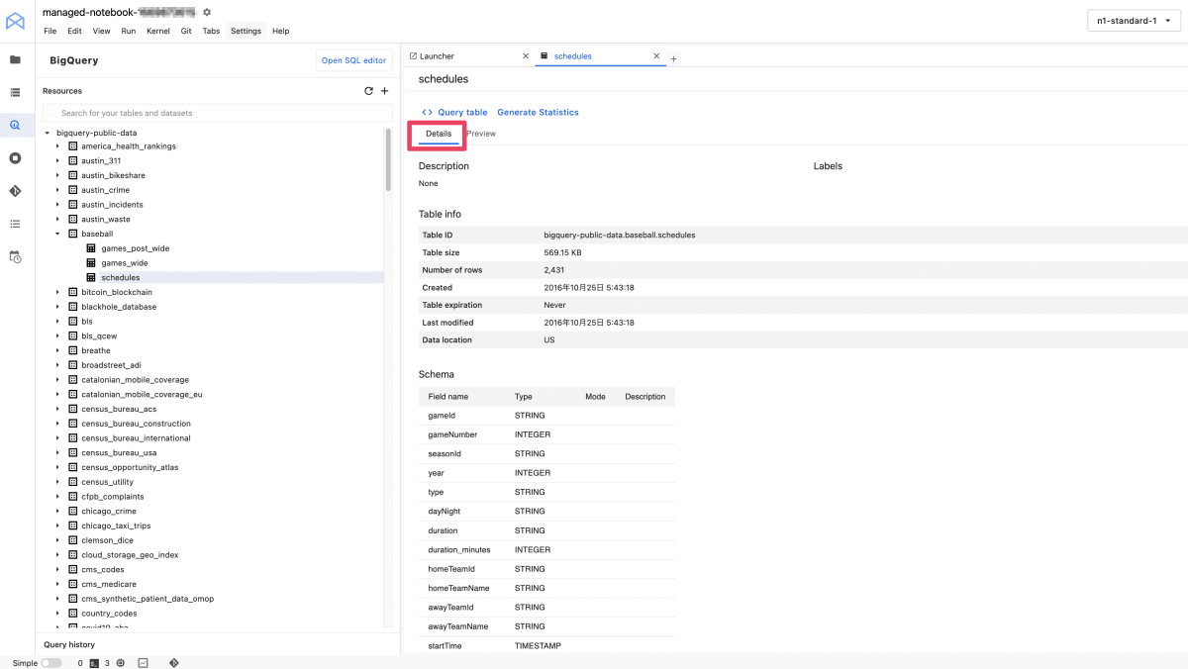Select the BigQuery magnifier icon in left sidebar
The image size is (1188, 669).
15,125
